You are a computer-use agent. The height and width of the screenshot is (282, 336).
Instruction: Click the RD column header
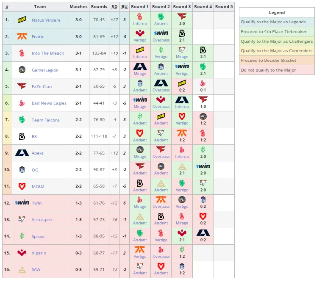click(114, 7)
